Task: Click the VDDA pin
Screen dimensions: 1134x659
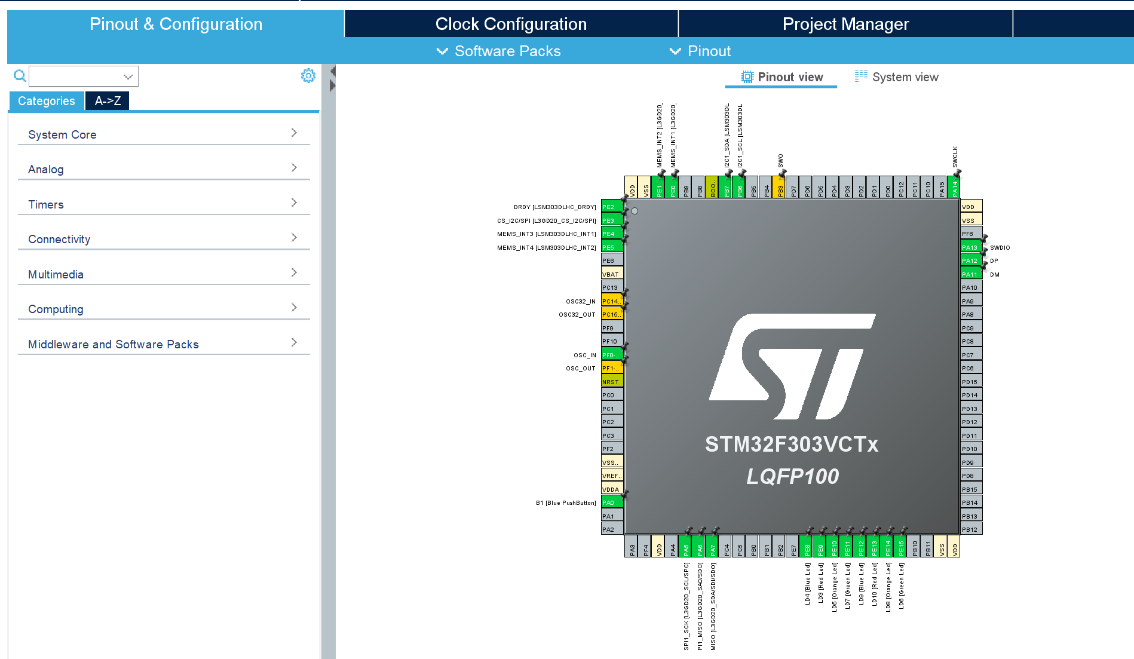Action: 612,489
